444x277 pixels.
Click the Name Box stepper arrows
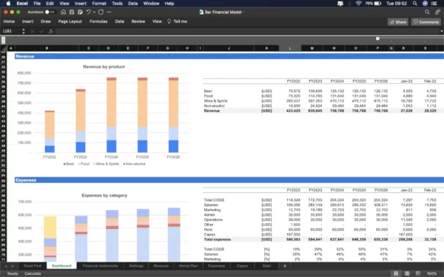pyautogui.click(x=24, y=31)
